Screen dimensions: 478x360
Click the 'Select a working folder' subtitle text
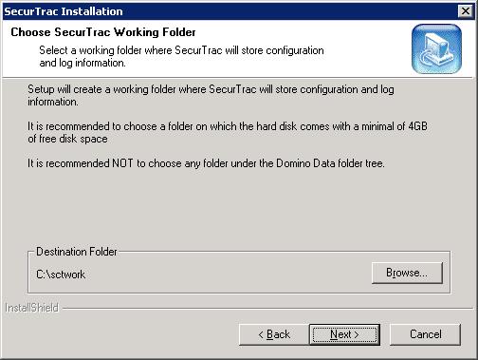(181, 56)
